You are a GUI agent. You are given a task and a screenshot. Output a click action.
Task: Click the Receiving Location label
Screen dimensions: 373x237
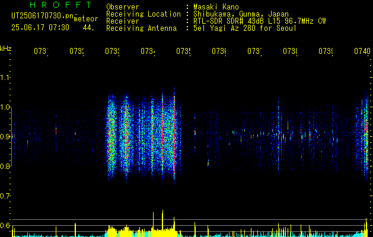pyautogui.click(x=144, y=14)
